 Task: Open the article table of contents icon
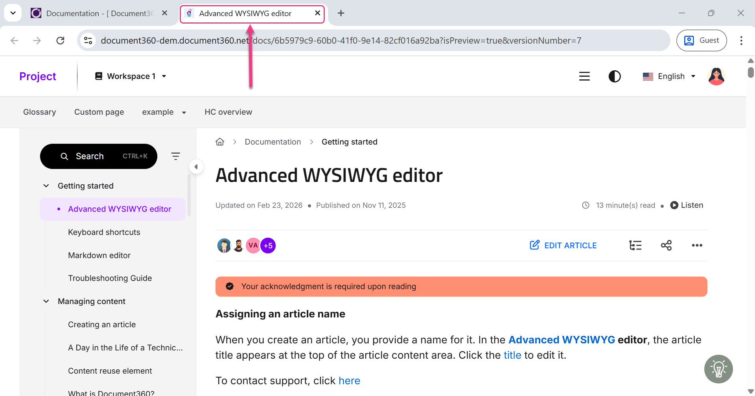click(x=635, y=245)
